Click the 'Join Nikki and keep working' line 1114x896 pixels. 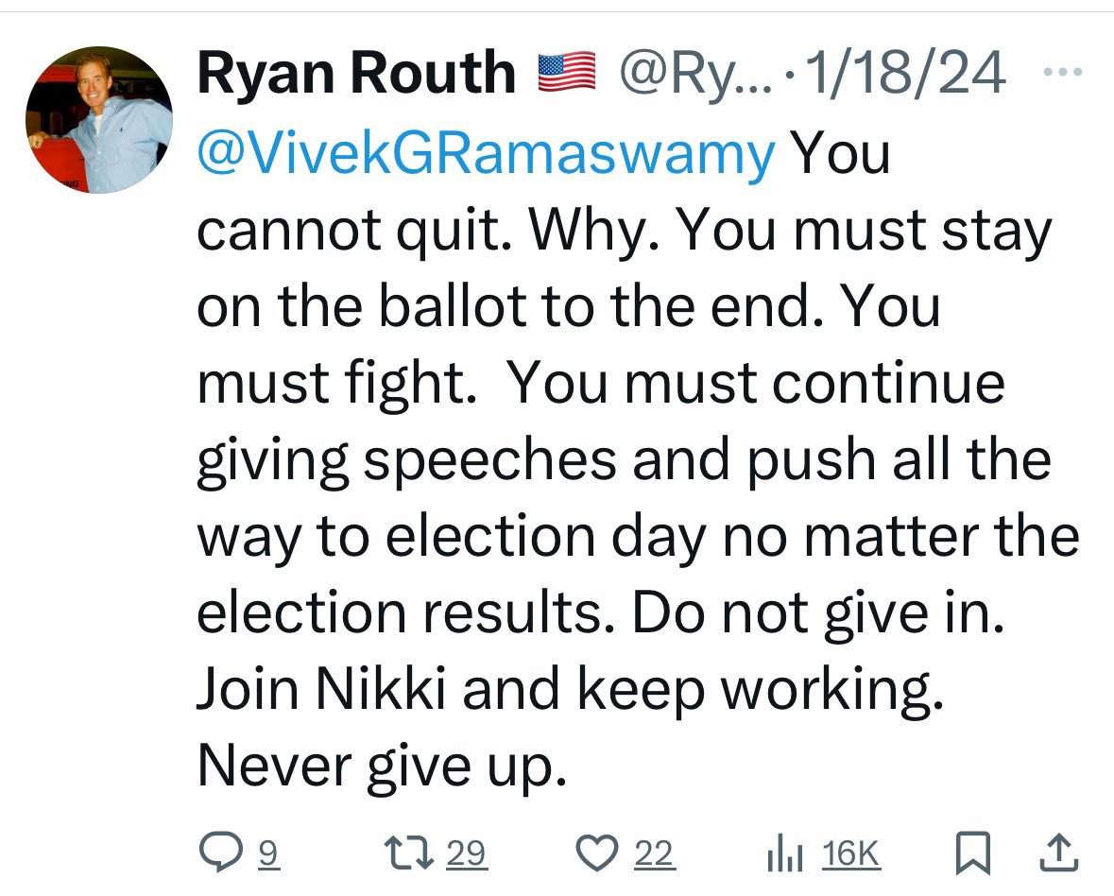coord(570,689)
